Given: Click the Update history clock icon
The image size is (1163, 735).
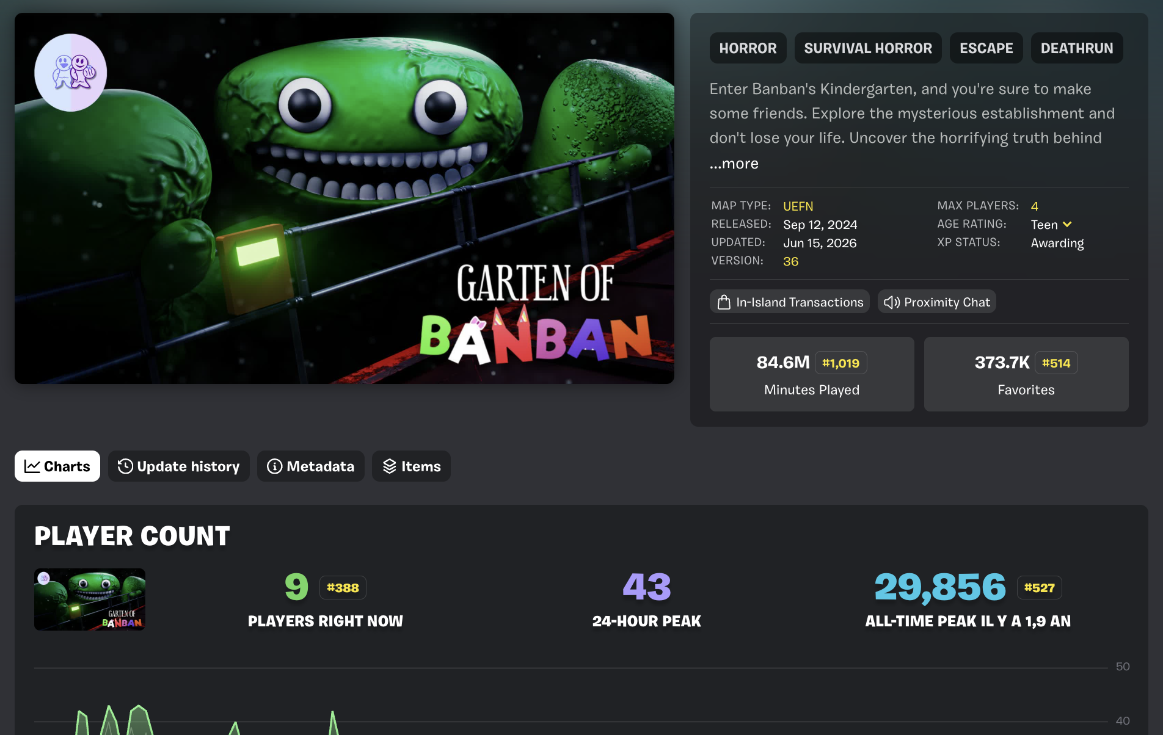Looking at the screenshot, I should click(x=125, y=466).
